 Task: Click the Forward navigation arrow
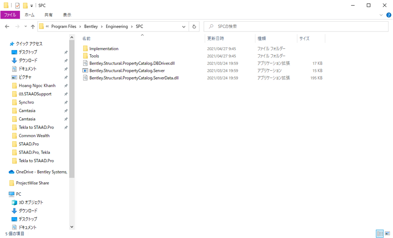[x=17, y=27]
